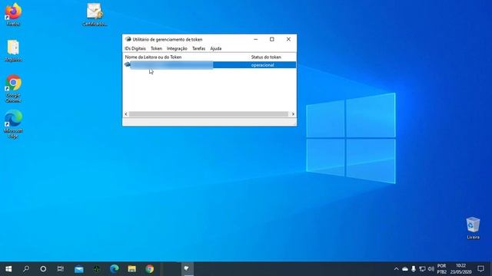Open the Certificado desktop icon
This screenshot has width=492, height=276.
pos(95,14)
